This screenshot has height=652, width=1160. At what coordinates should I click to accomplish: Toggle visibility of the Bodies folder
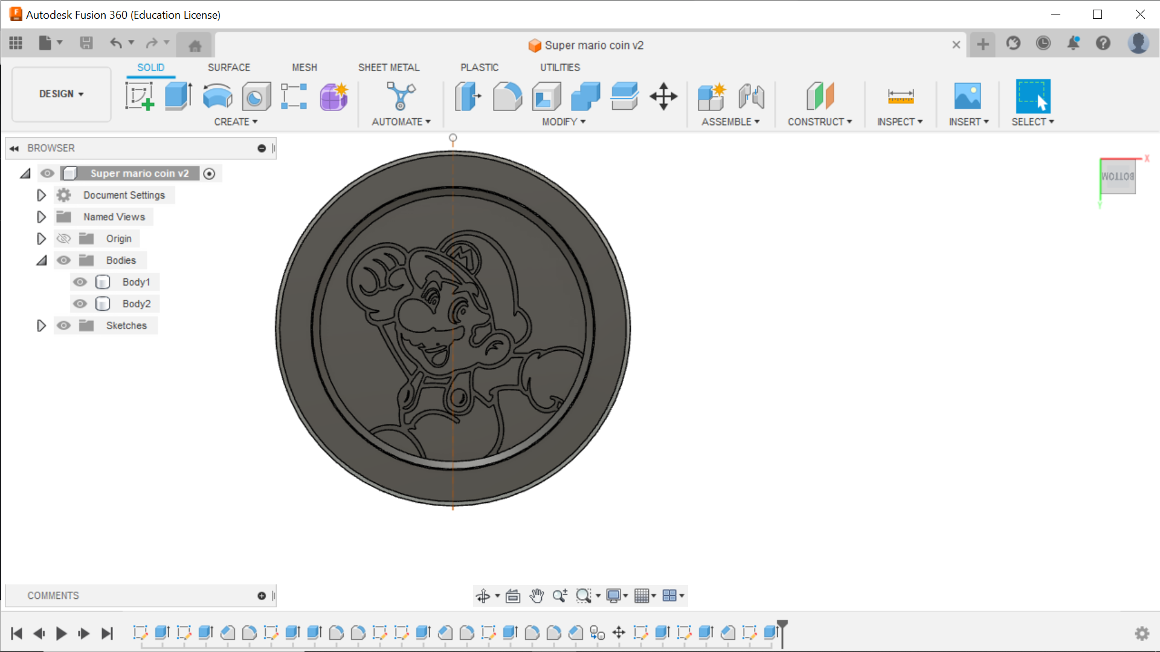pos(63,260)
